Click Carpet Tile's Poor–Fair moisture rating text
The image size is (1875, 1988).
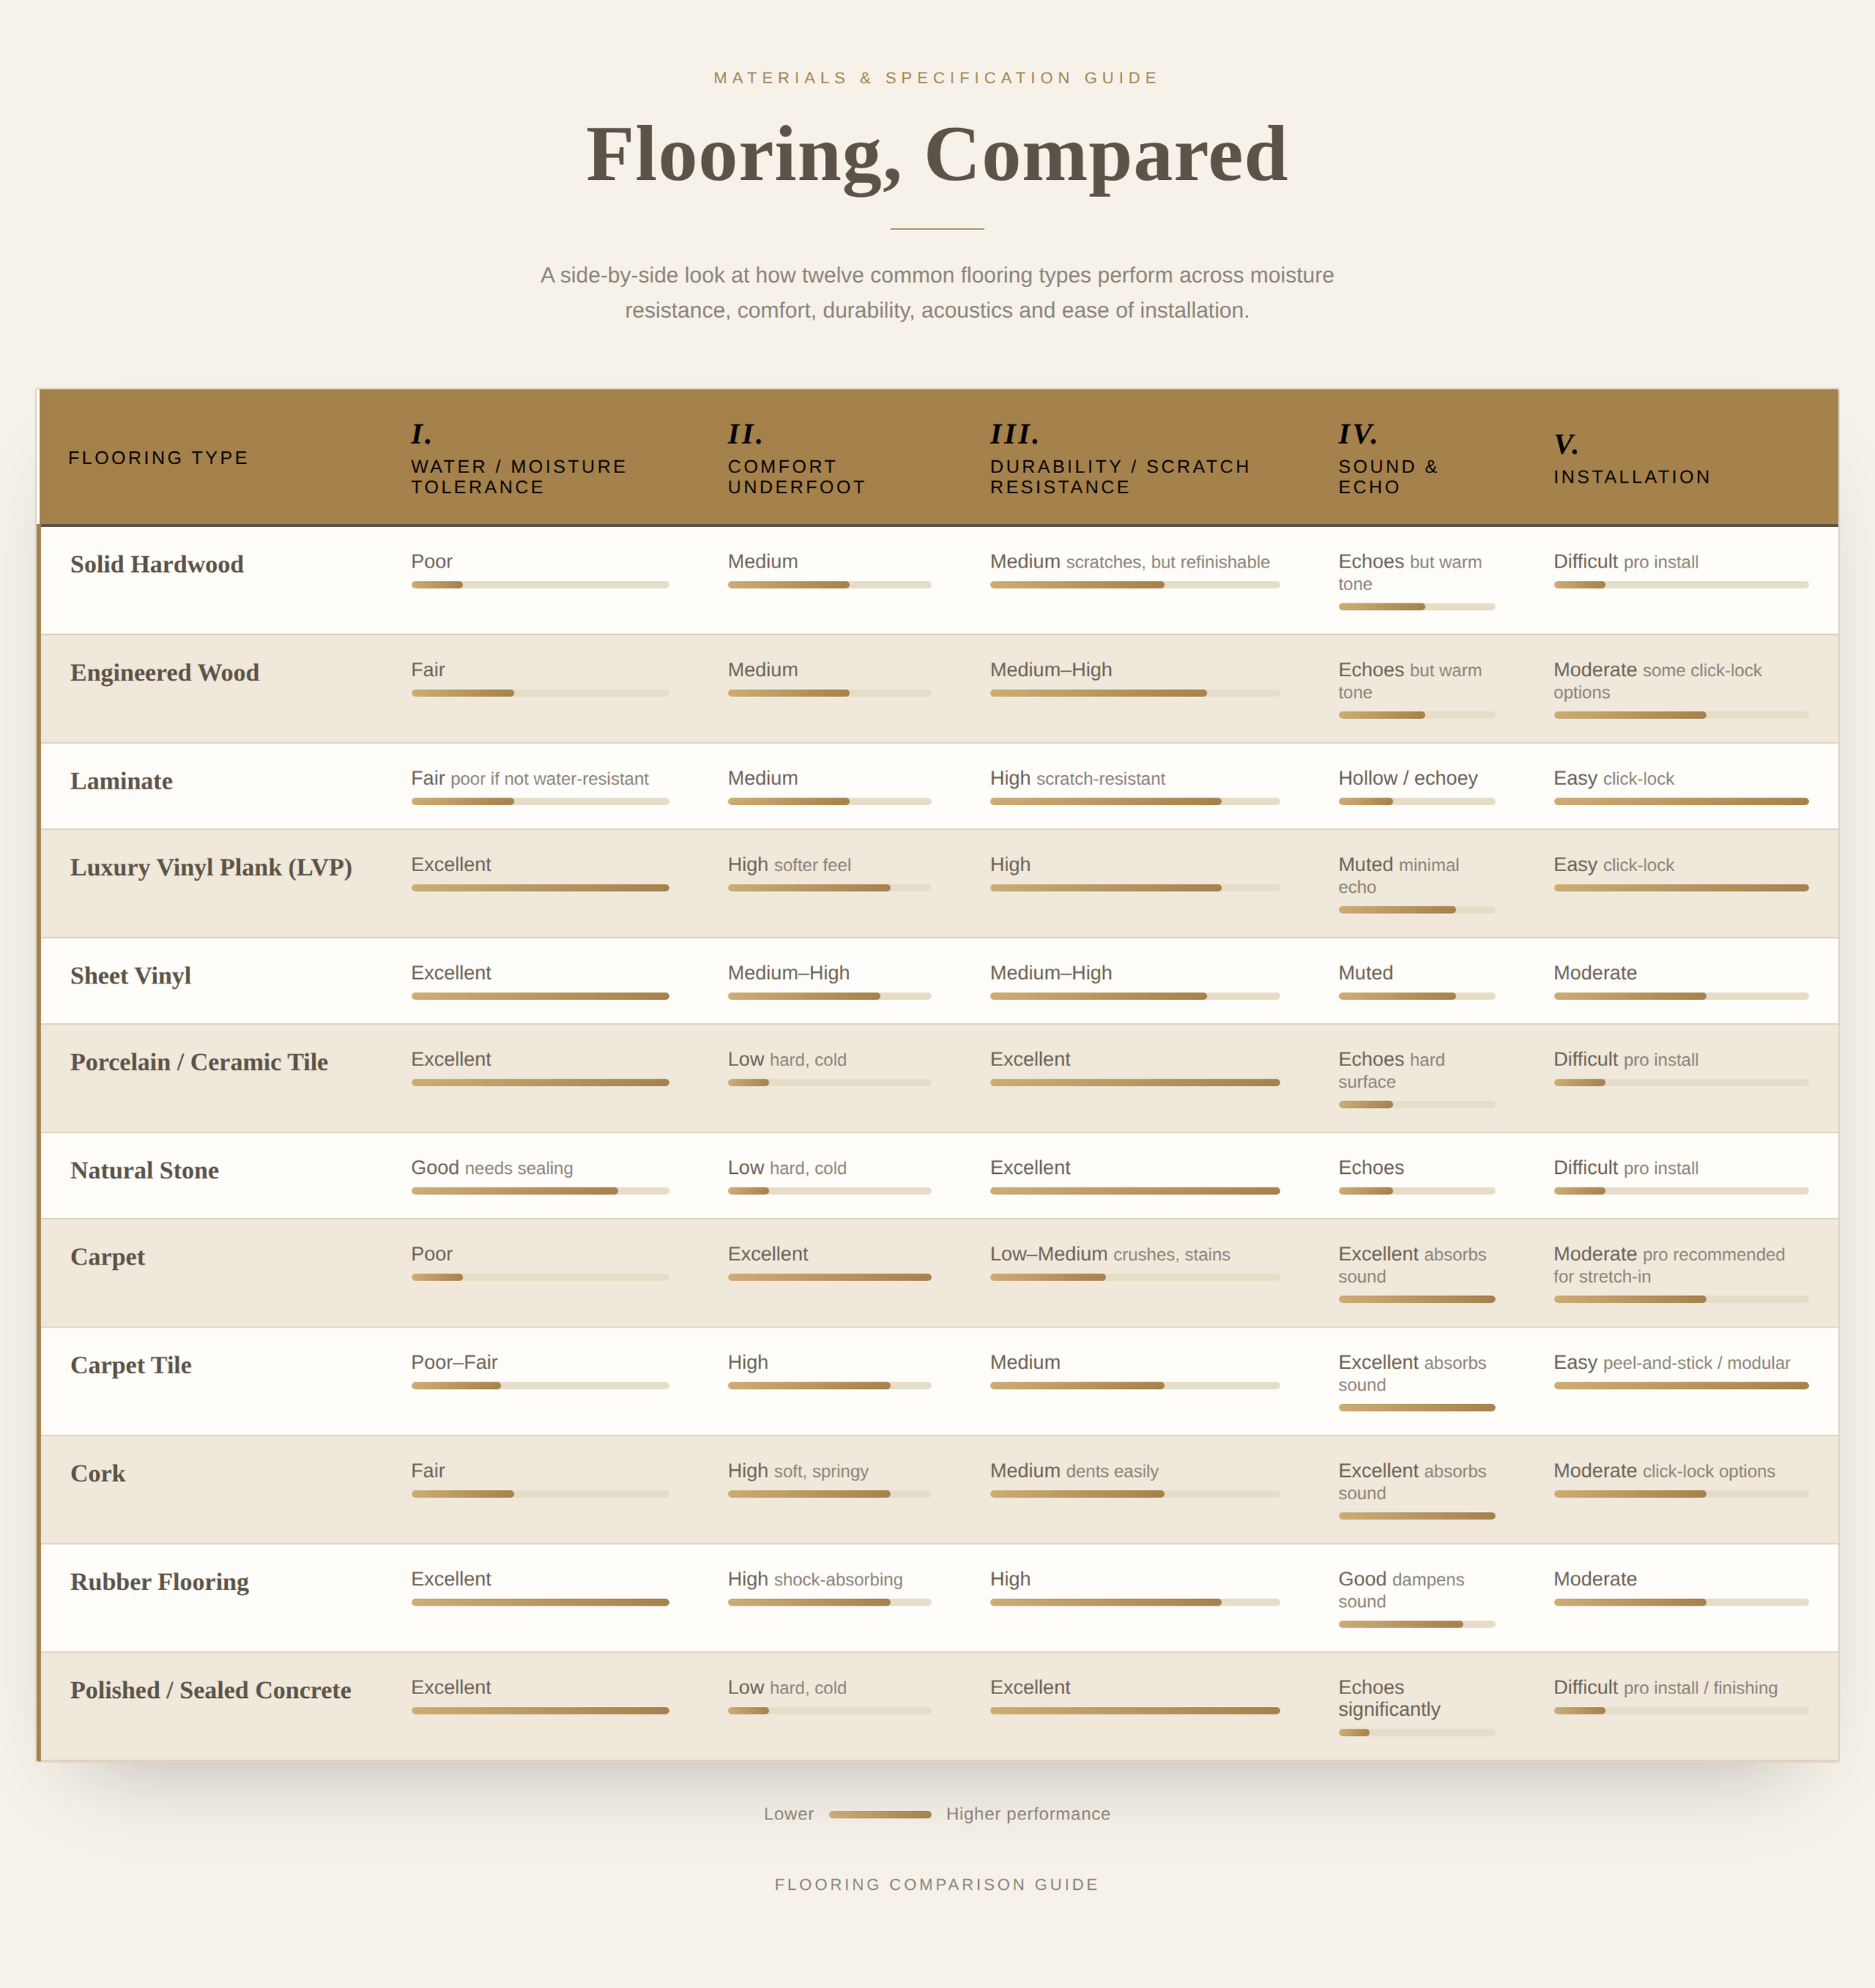454,1362
